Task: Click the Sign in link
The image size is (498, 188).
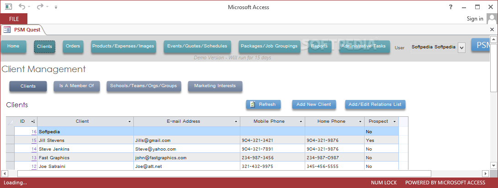Action: pos(475,19)
